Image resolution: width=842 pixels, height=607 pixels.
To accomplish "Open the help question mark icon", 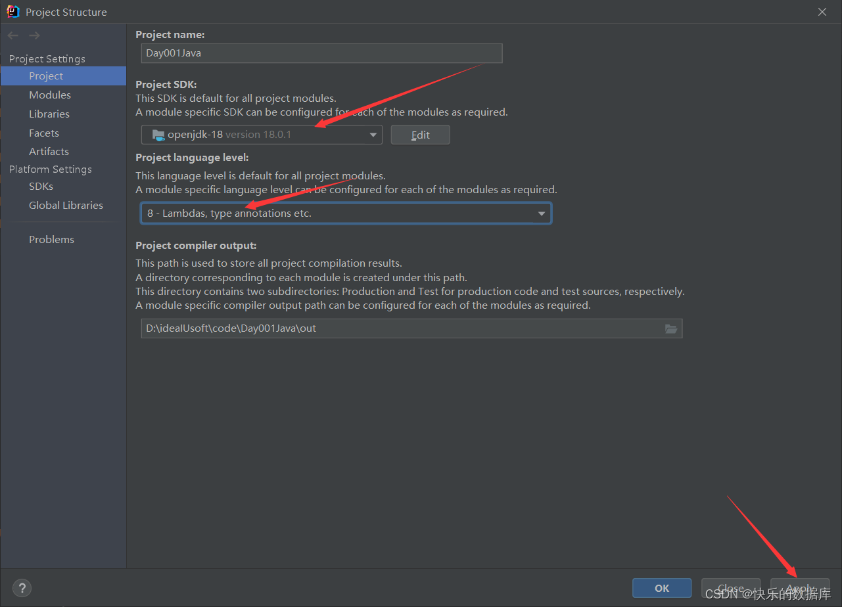I will click(x=22, y=588).
